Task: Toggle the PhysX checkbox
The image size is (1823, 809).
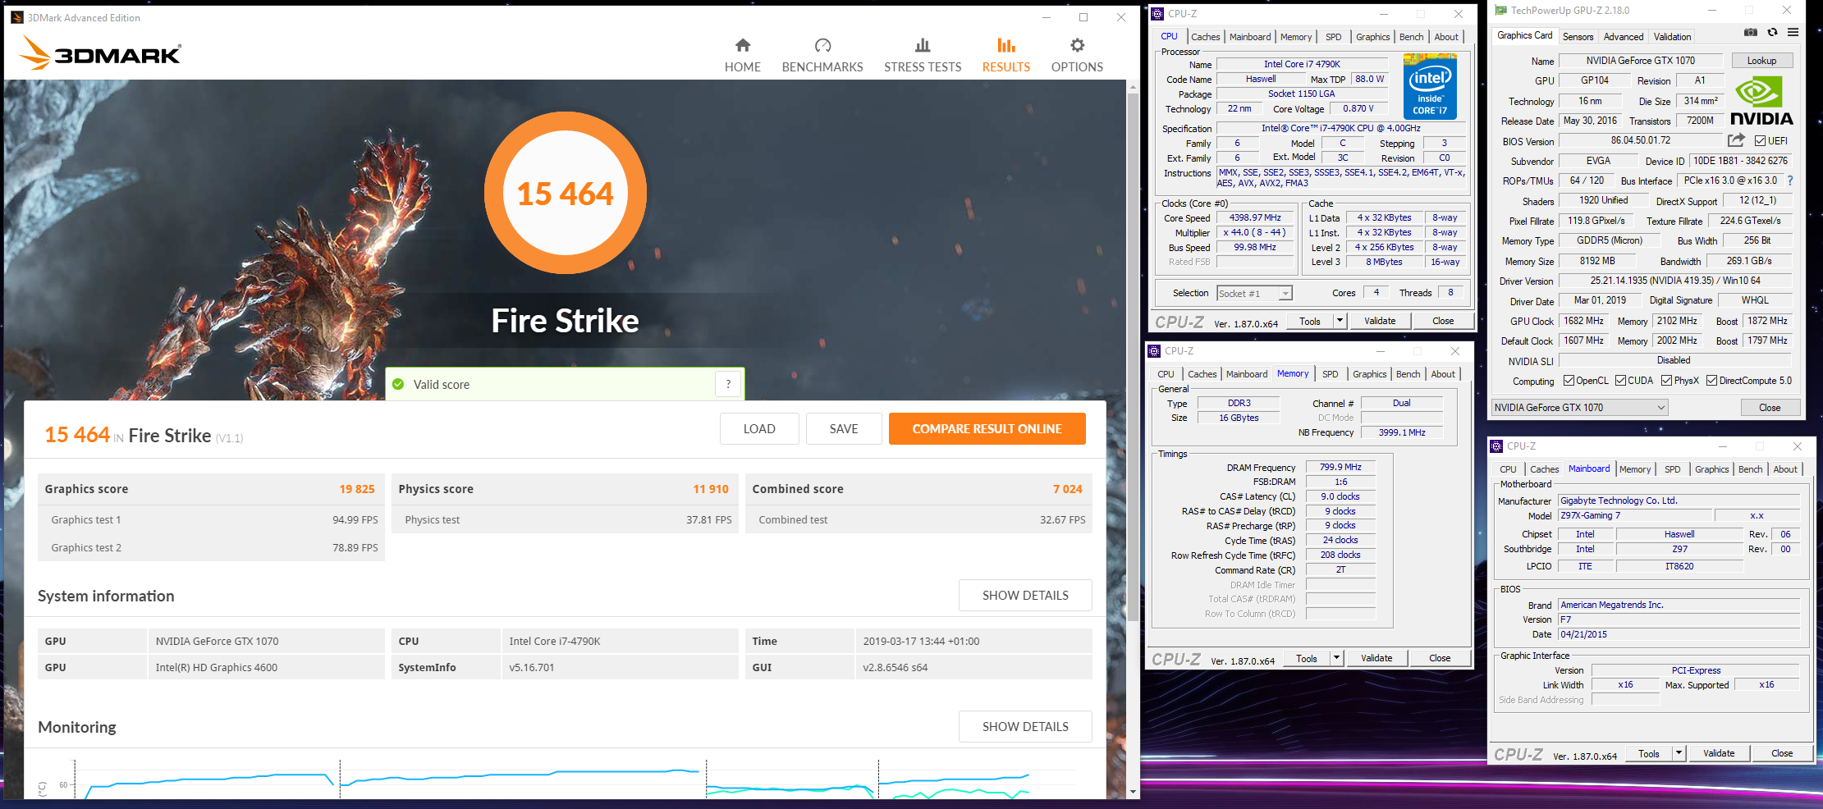Action: pyautogui.click(x=1666, y=381)
